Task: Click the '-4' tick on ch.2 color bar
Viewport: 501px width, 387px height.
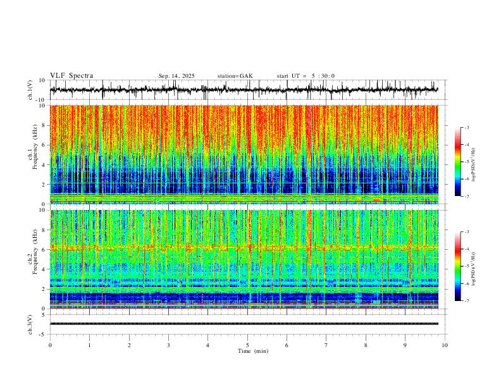Action: (x=467, y=249)
